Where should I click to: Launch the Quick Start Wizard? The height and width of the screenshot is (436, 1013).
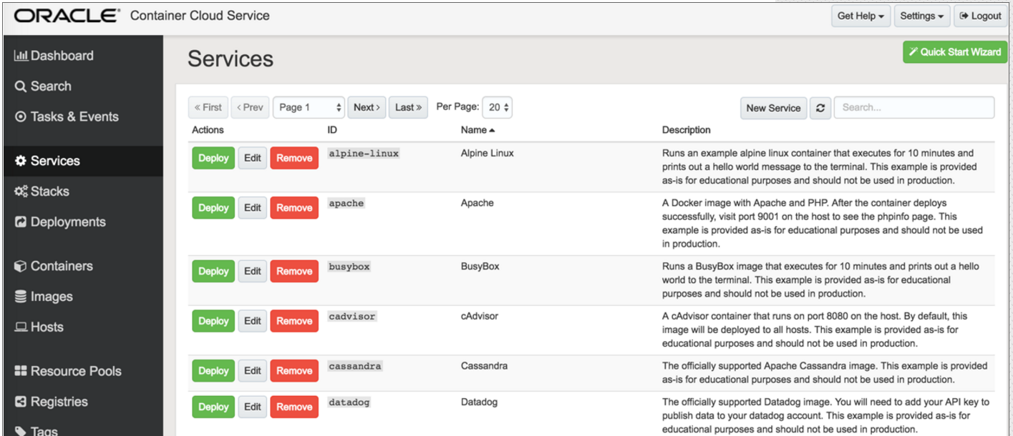tap(955, 52)
